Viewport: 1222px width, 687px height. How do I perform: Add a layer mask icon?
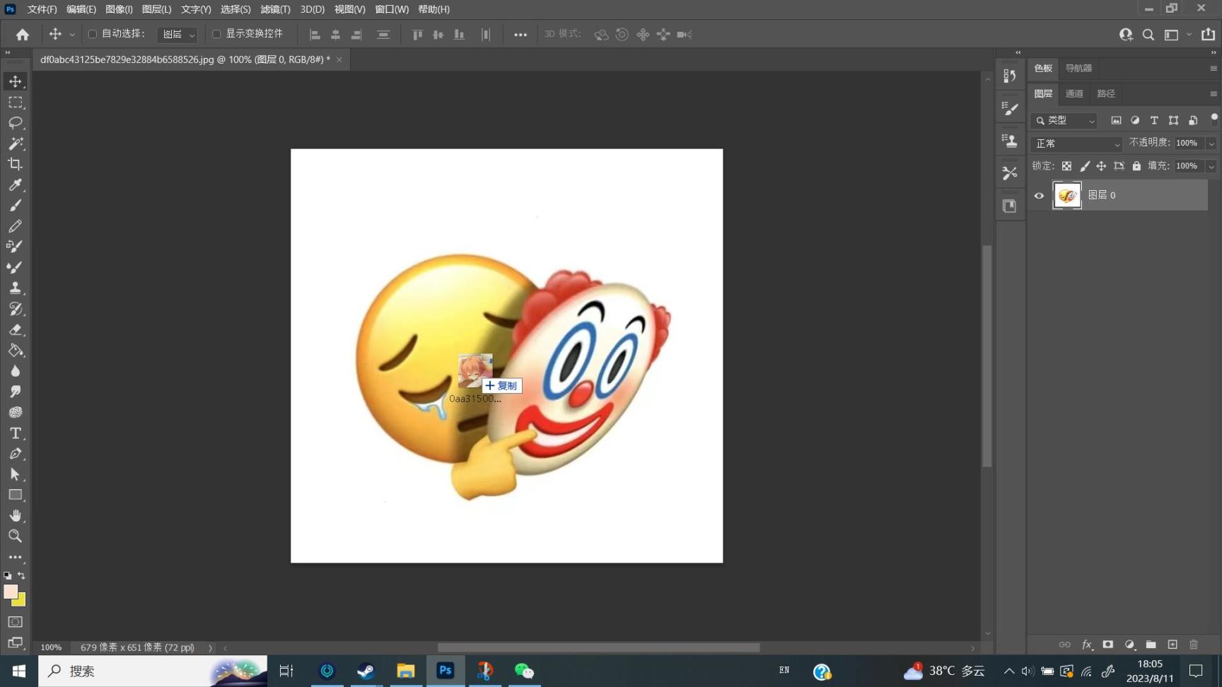[x=1108, y=645]
